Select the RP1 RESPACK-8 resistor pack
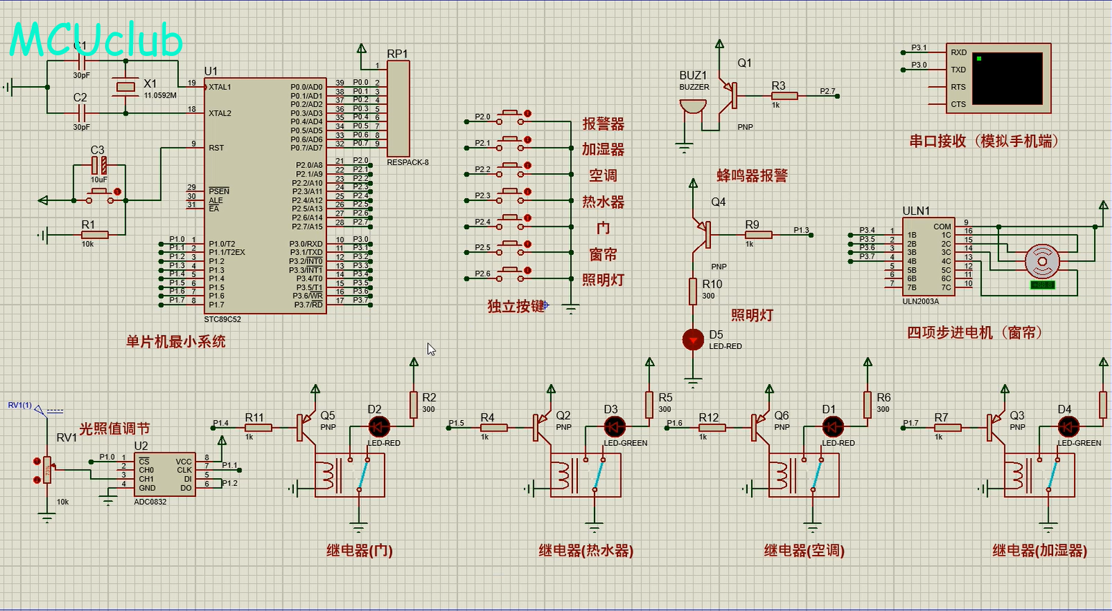 [398, 108]
